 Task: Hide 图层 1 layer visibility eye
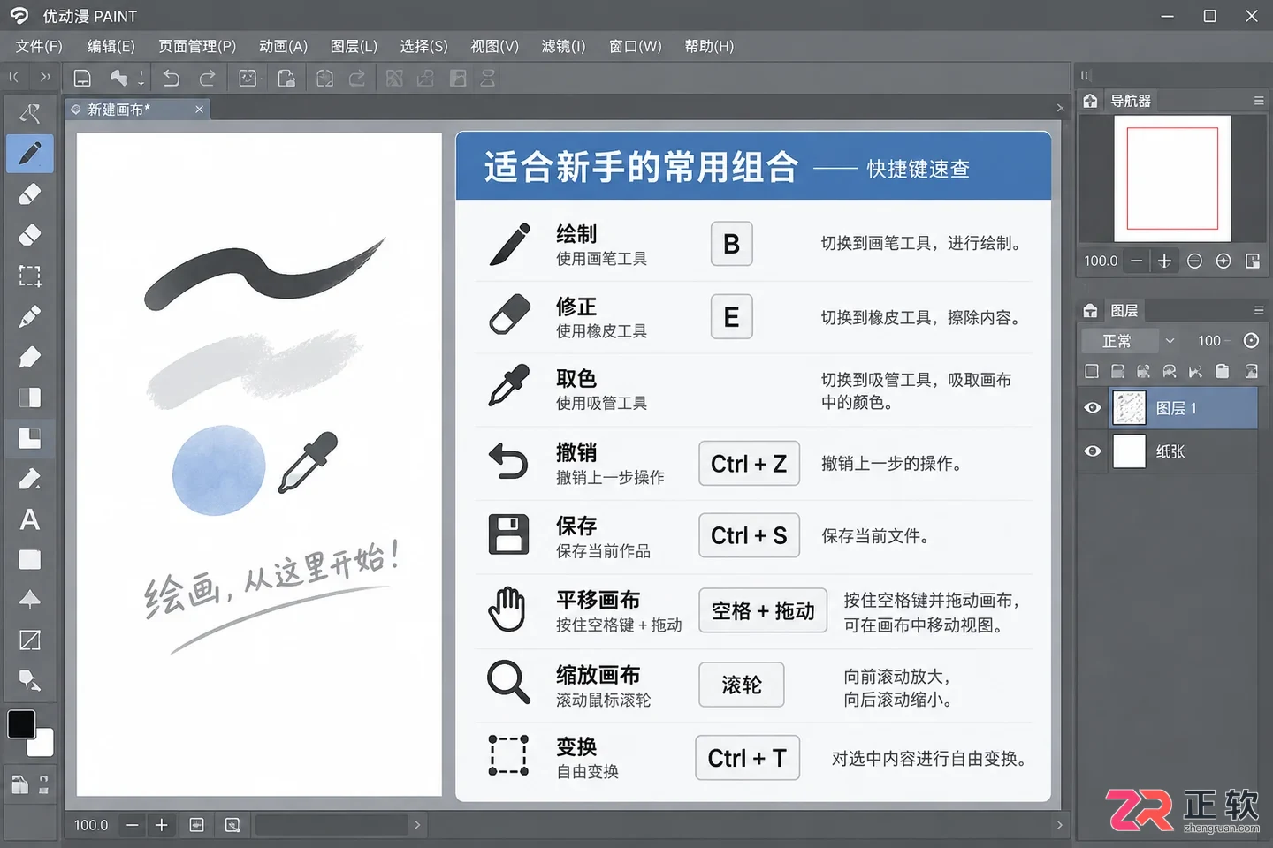[1093, 407]
